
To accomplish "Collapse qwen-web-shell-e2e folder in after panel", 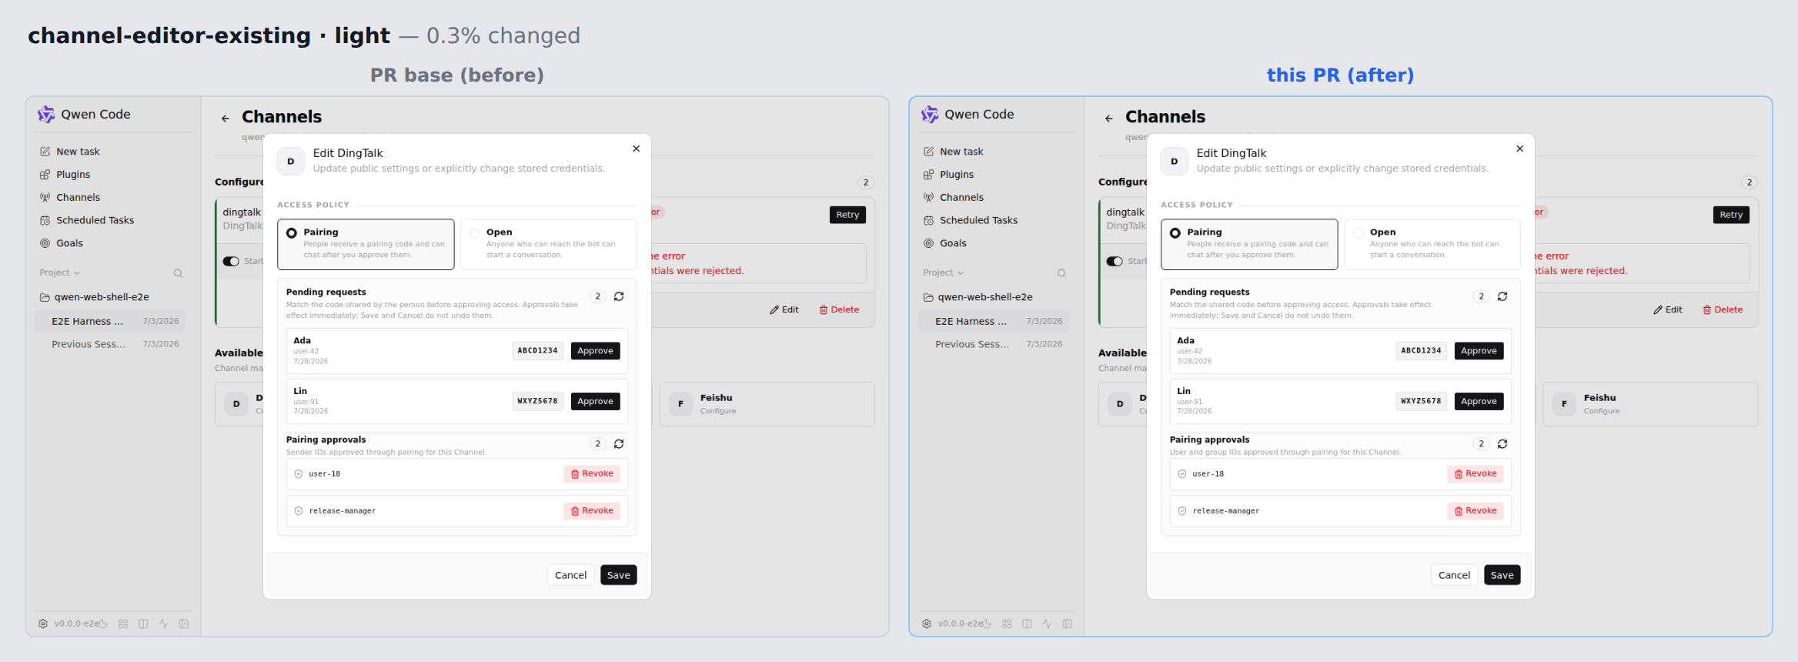I will [978, 297].
